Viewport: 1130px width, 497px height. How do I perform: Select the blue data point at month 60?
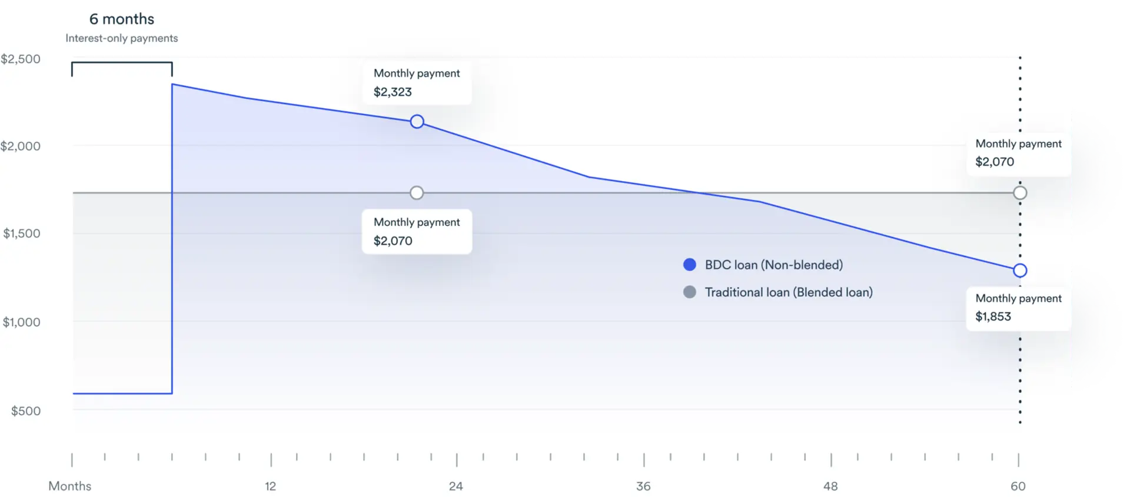click(1020, 271)
